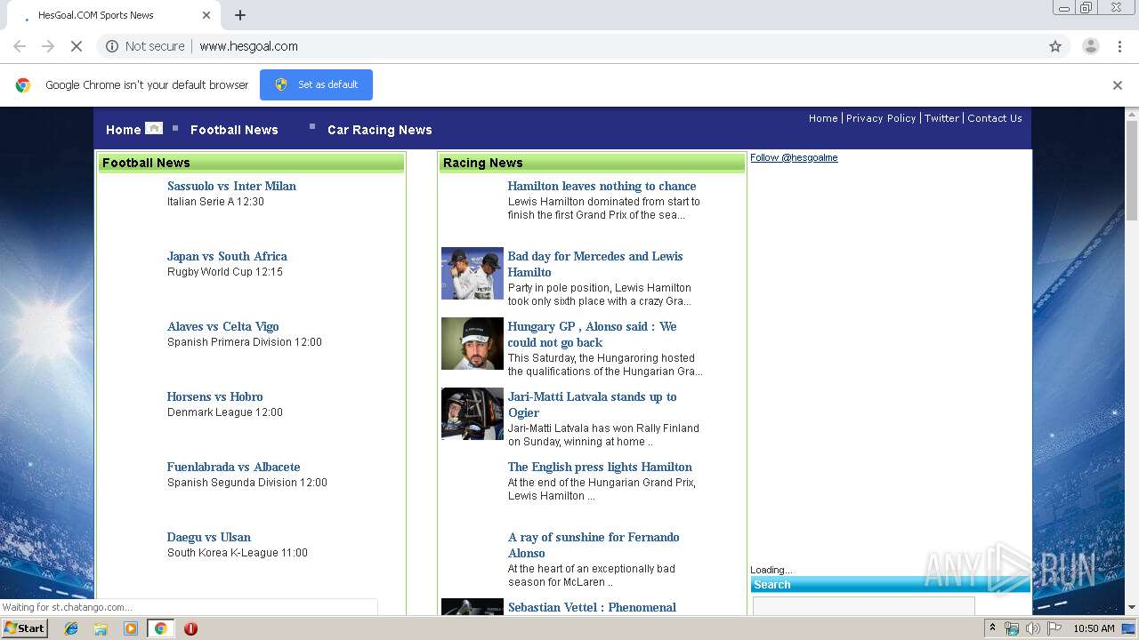Click Rugby World Cup 12:15 text

(225, 272)
